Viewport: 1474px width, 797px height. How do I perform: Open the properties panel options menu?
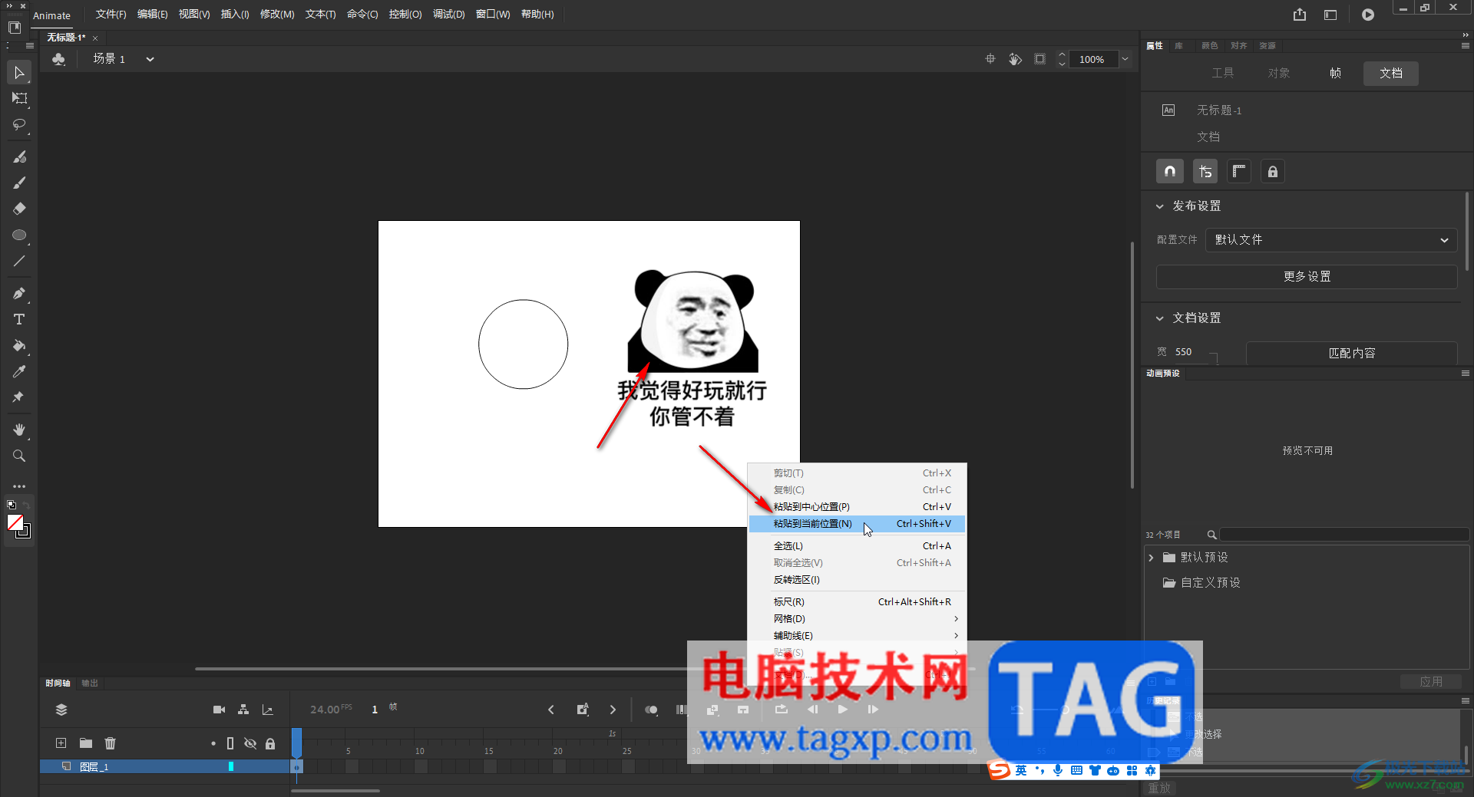tap(1465, 46)
